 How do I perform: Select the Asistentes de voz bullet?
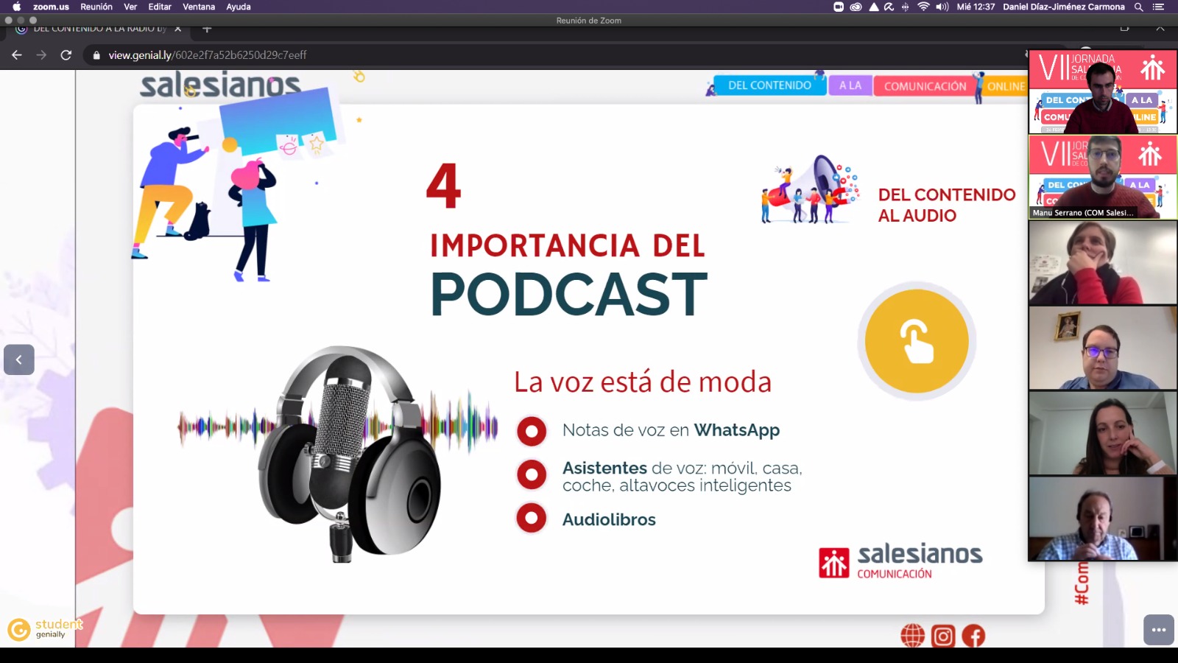coord(532,475)
